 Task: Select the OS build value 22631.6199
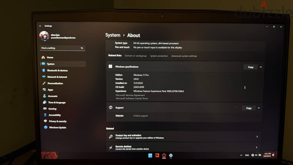point(139,87)
